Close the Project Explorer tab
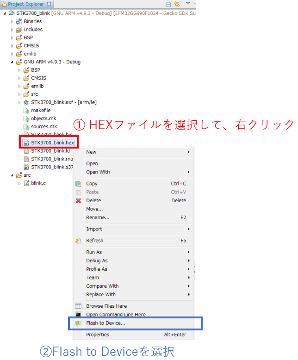This screenshot has width=298, height=360. click(49, 4)
